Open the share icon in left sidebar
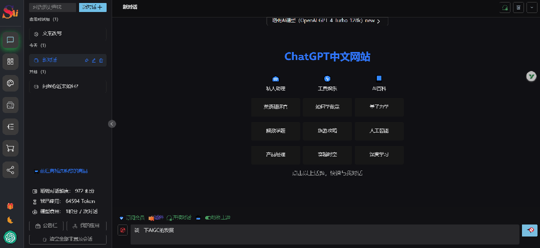The height and width of the screenshot is (248, 540). (x=11, y=170)
